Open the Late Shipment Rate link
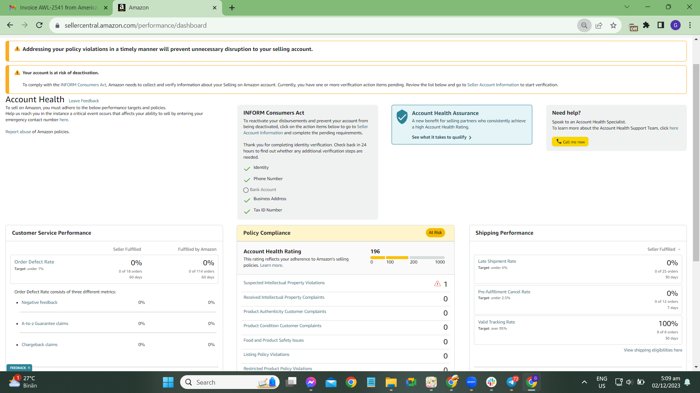The width and height of the screenshot is (700, 393). point(497,261)
